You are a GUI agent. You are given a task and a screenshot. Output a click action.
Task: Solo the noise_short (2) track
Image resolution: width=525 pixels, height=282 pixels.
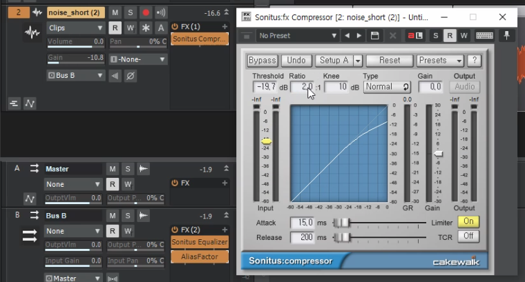[x=131, y=12]
